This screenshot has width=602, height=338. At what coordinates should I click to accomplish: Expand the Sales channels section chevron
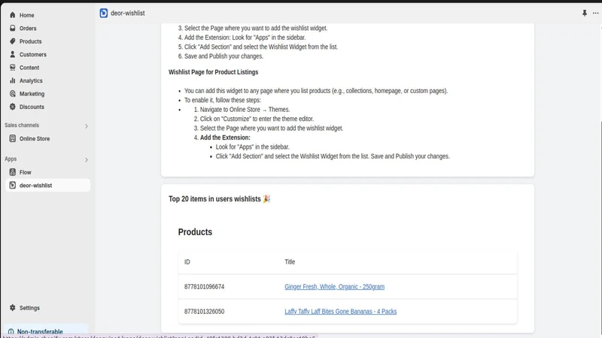87,126
